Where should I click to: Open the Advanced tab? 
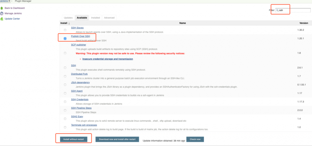pos(109,18)
